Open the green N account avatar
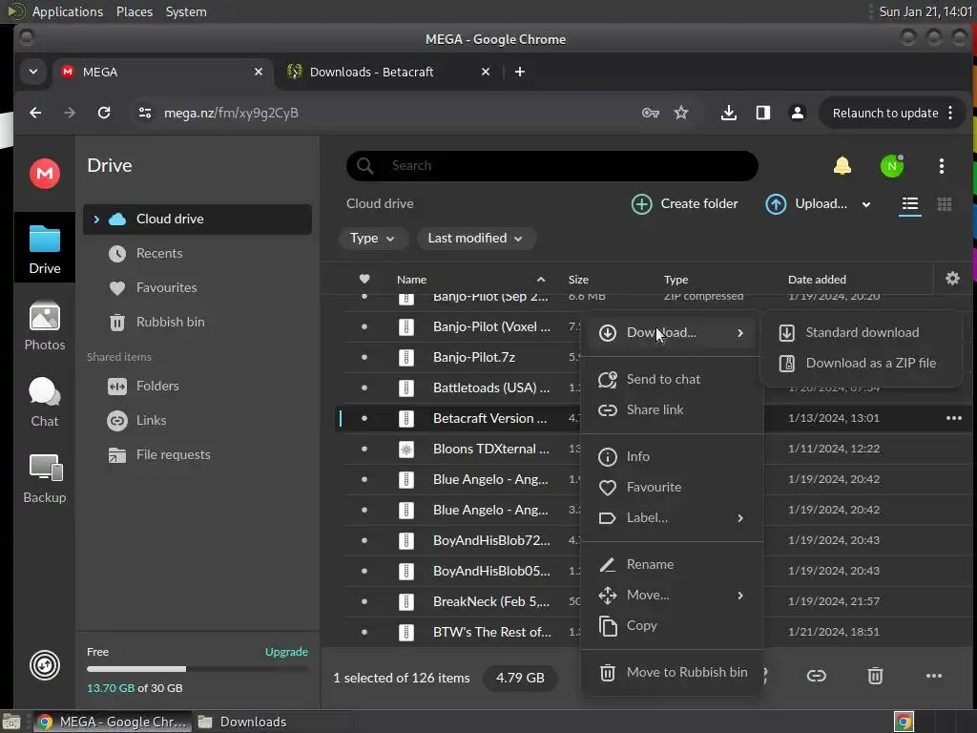Screen dimensions: 977x733 [892, 166]
